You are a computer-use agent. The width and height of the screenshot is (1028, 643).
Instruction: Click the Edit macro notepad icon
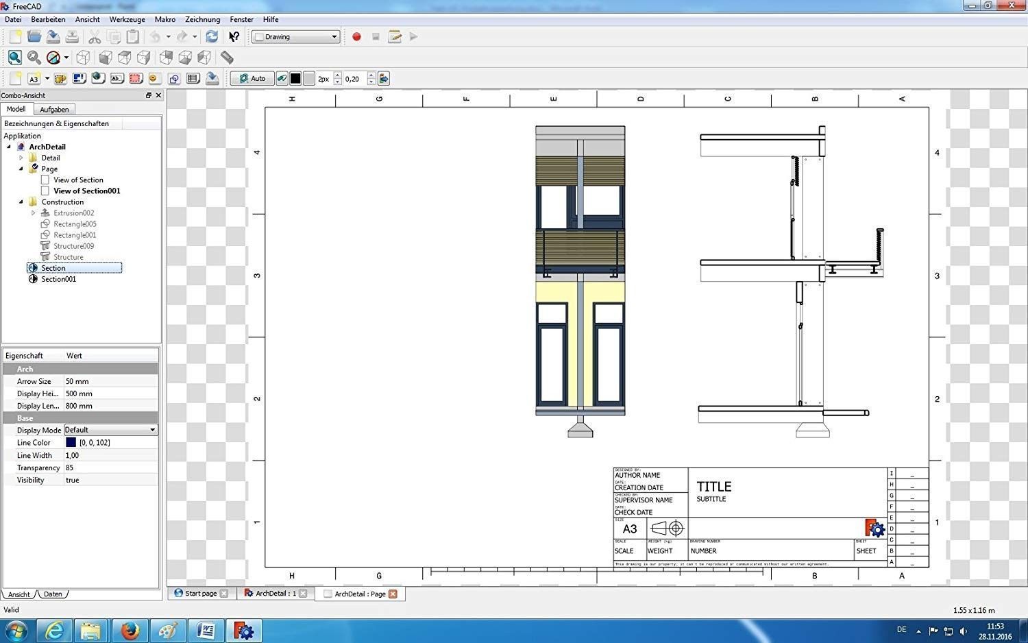point(395,37)
